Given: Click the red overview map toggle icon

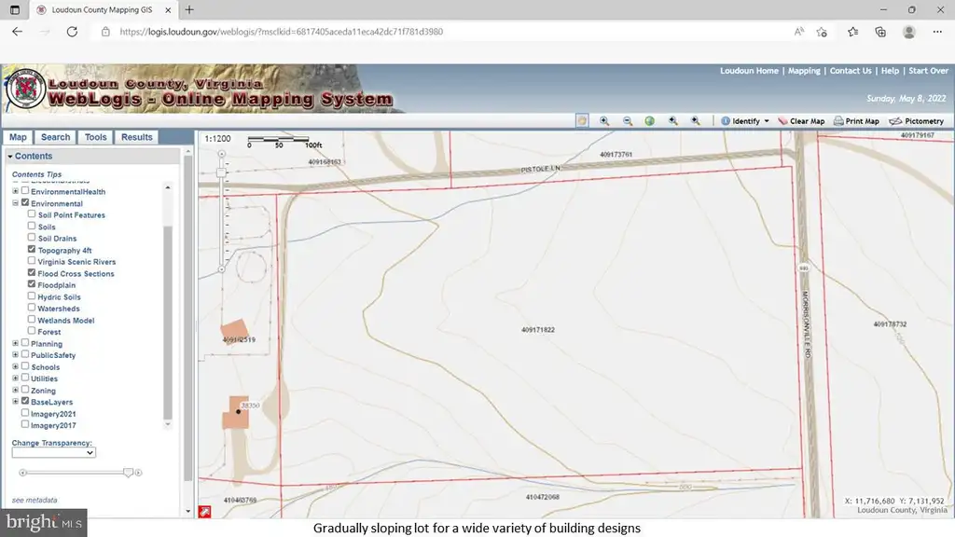Looking at the screenshot, I should 204,512.
